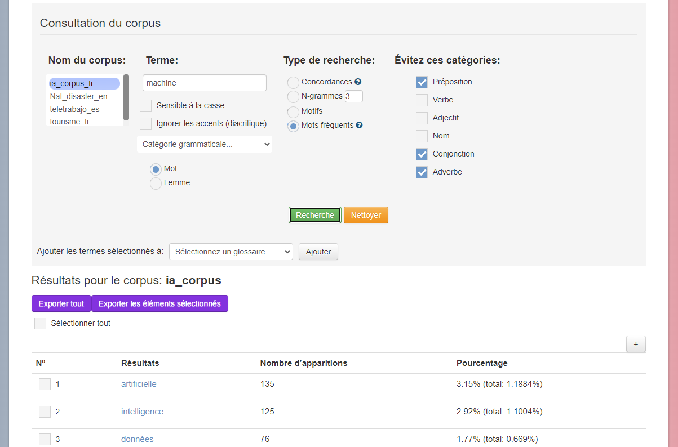Click Exporter tout button
678x447 pixels.
(61, 303)
